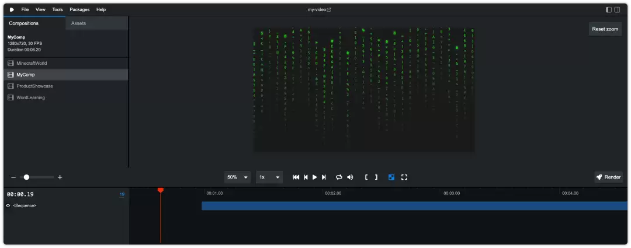Viewport: 631px width, 248px height.
Task: Click the 00:03.00 timeline ruler mark
Action: click(x=452, y=193)
